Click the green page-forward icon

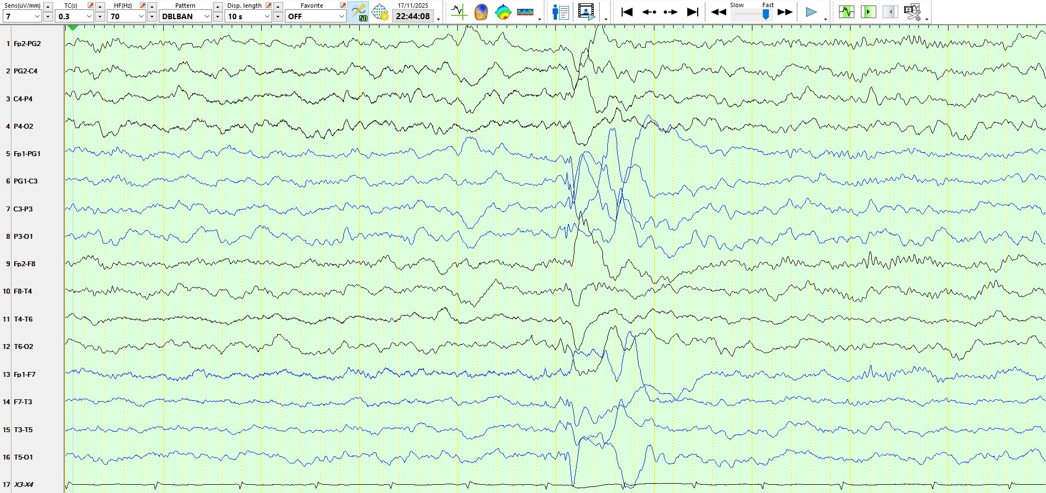click(x=869, y=12)
